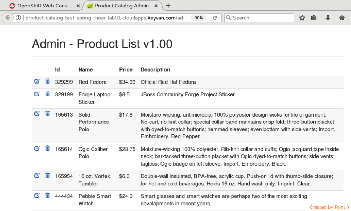Click the $34.99 price cell

127,82
